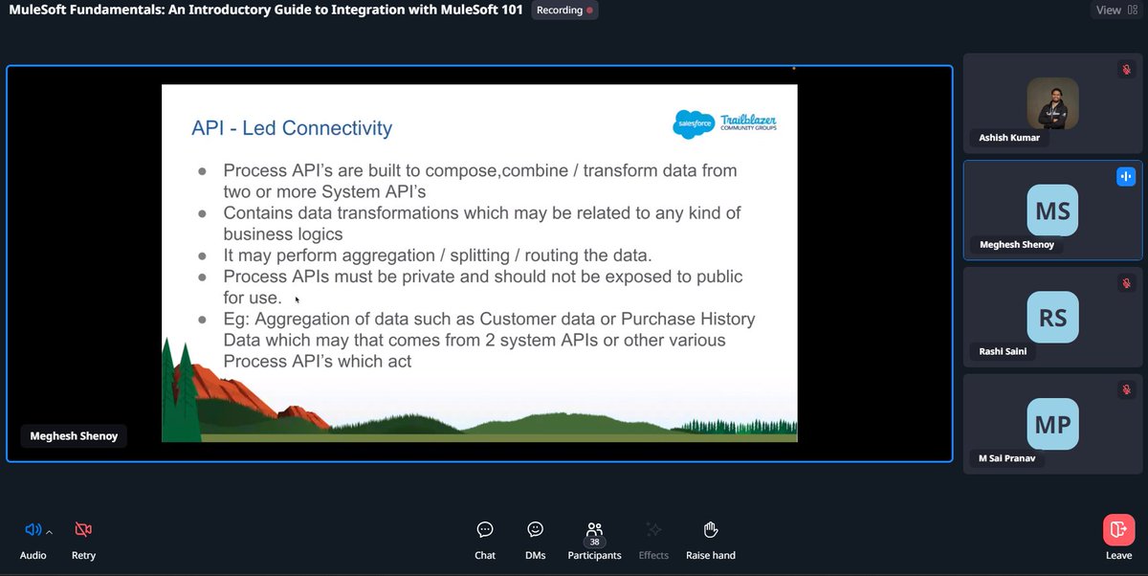1148x576 pixels.
Task: Click the MP avatar circle
Action: [1052, 424]
